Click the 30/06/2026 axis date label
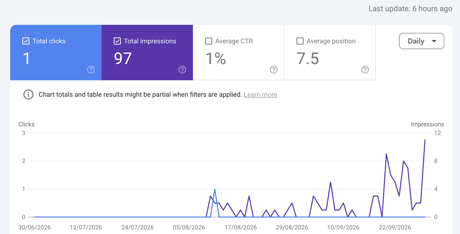460x234 pixels. click(35, 227)
